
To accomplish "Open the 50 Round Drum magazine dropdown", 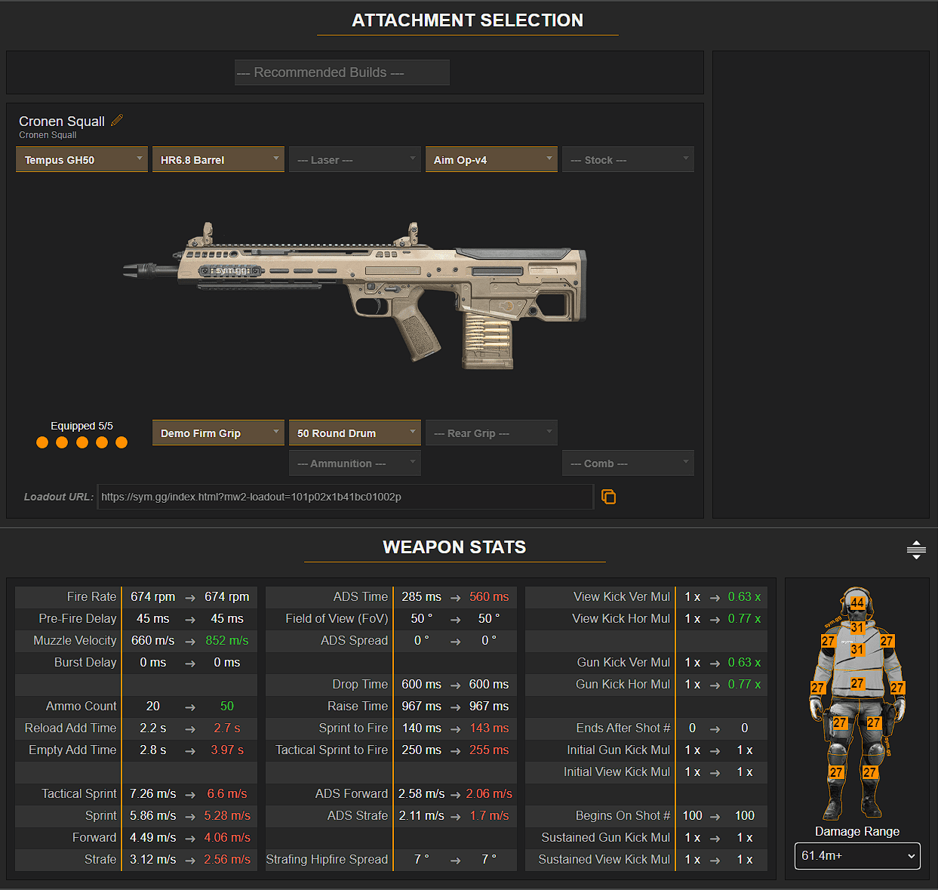I will pyautogui.click(x=355, y=433).
